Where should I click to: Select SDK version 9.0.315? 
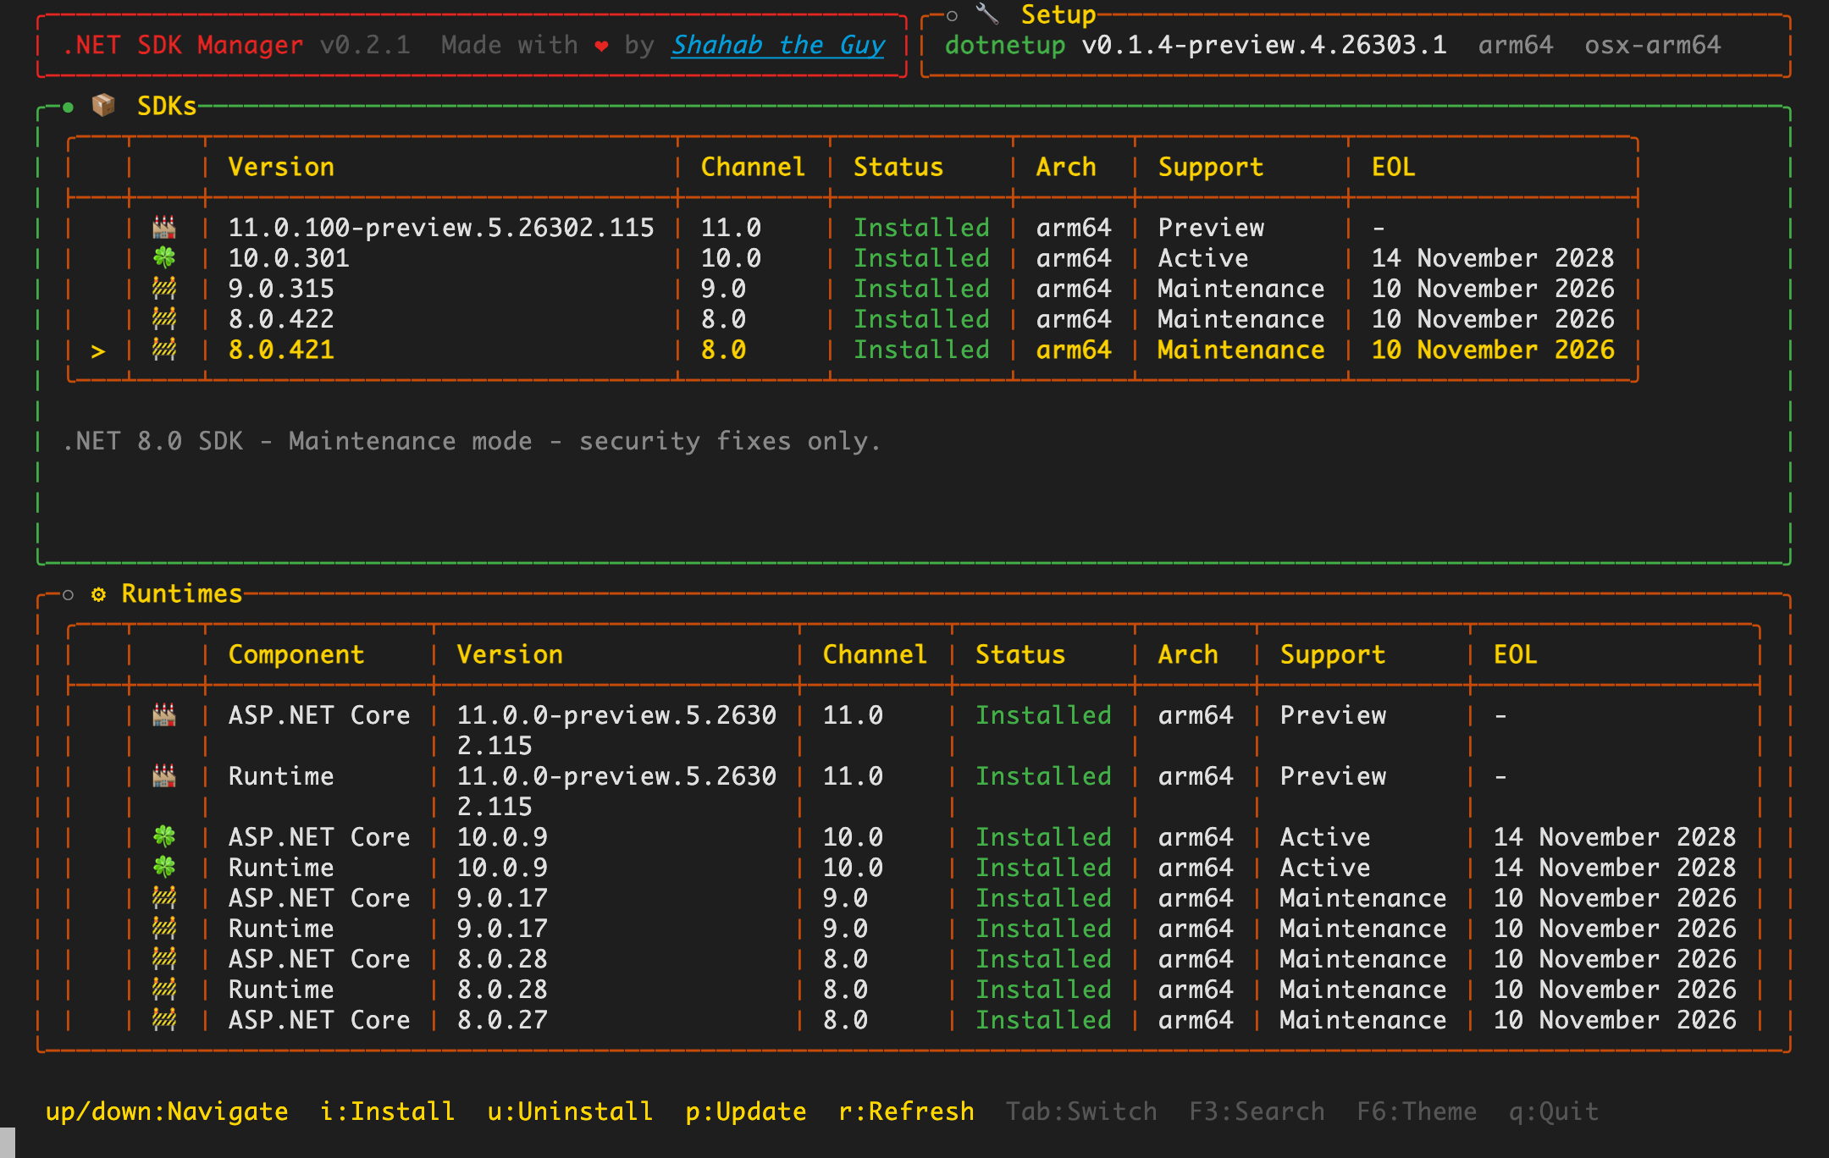[281, 289]
